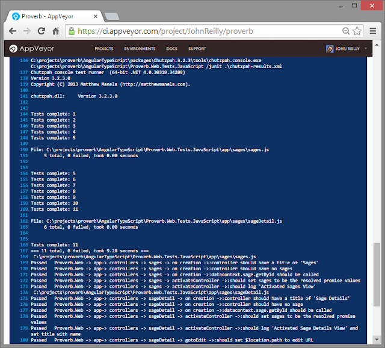Click the green SSL padlock icon
This screenshot has height=348, width=385.
point(72,31)
